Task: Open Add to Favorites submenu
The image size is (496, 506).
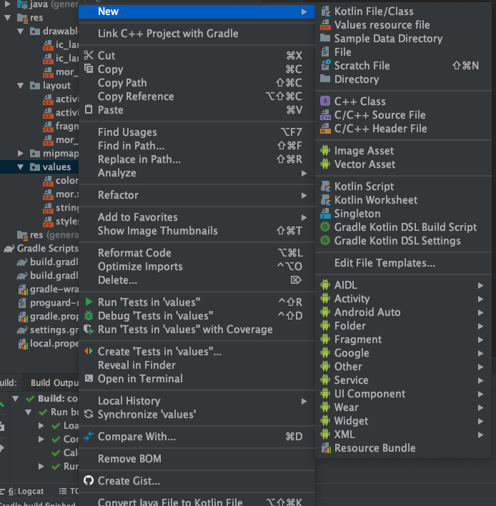Action: 197,217
